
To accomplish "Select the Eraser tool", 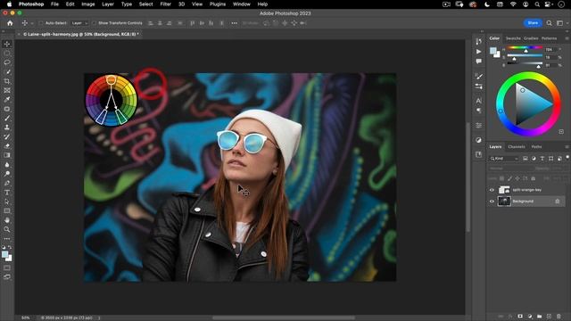I will (7, 146).
